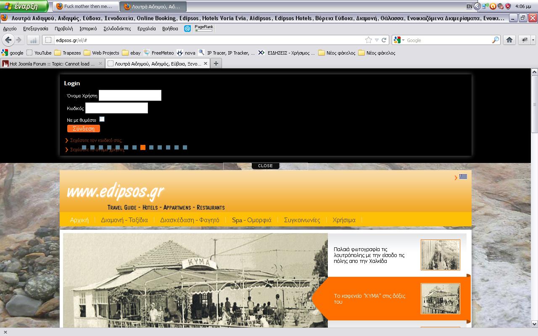The width and height of the screenshot is (538, 336).
Task: Toggle the Να με θυμάσαι checkbox
Action: 102,119
